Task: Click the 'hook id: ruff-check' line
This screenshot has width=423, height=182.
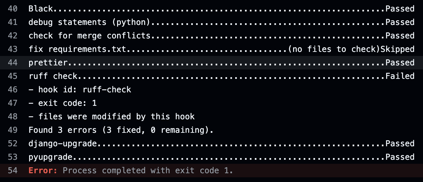Action: point(80,90)
